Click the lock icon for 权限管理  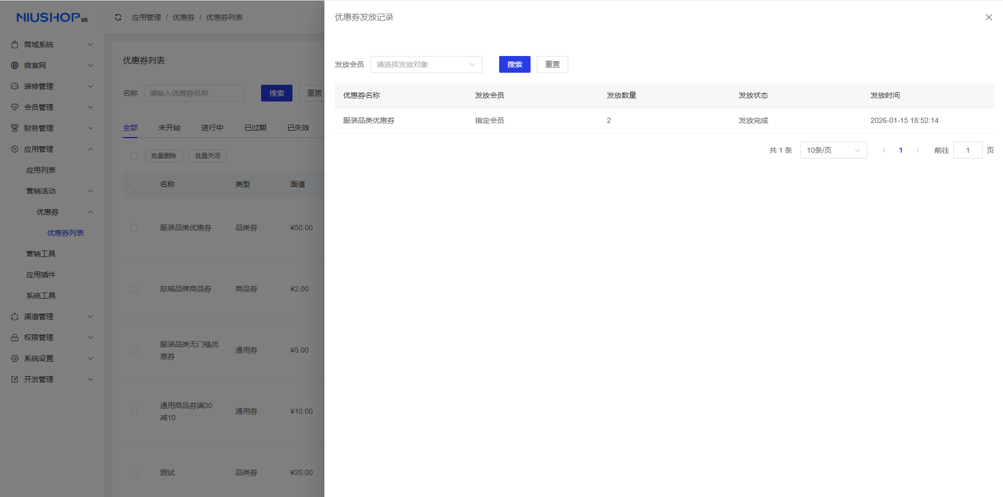(x=15, y=337)
